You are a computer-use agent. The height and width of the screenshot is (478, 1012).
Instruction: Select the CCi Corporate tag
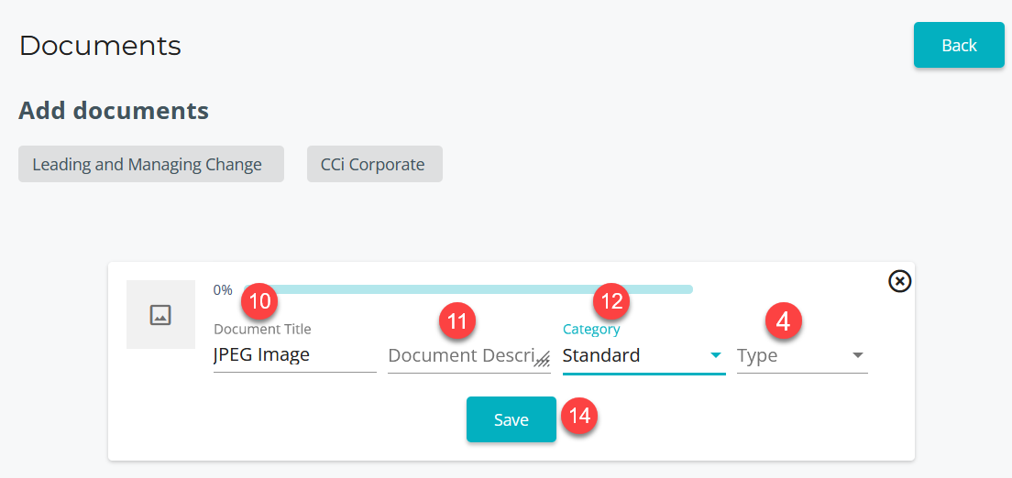point(374,165)
